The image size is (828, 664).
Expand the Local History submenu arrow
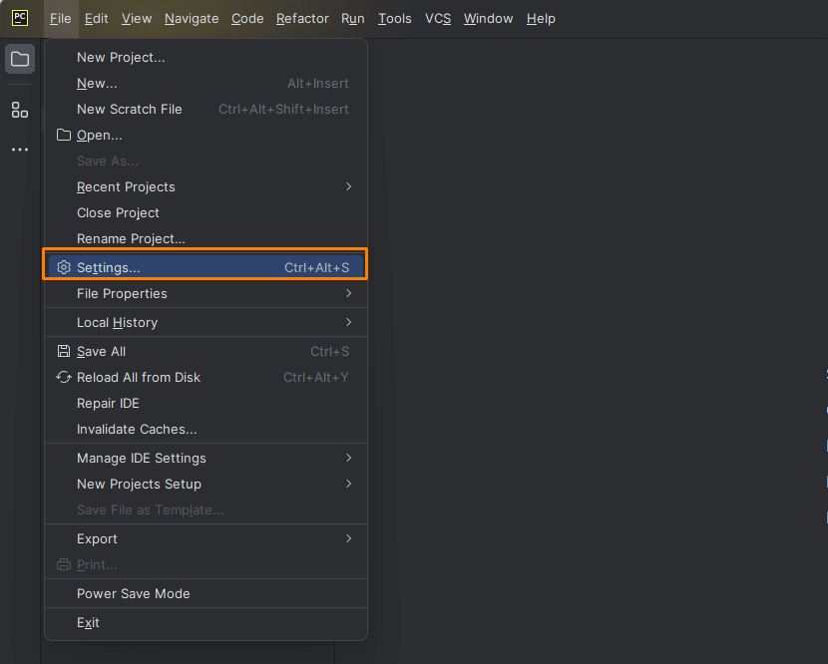348,322
